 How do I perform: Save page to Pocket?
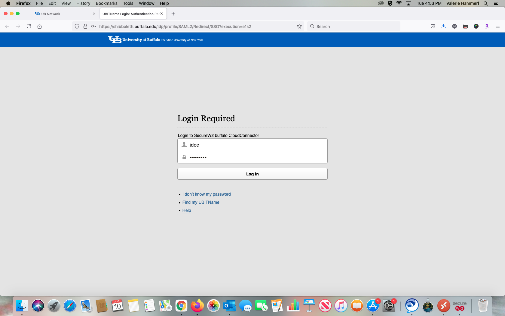pyautogui.click(x=433, y=26)
